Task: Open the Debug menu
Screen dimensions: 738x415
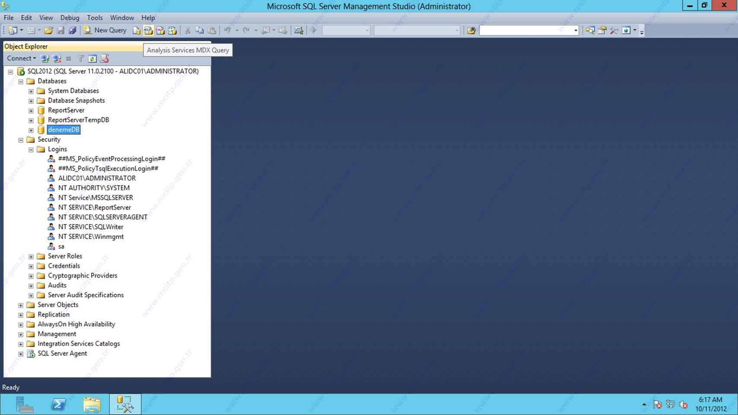Action: [x=70, y=18]
